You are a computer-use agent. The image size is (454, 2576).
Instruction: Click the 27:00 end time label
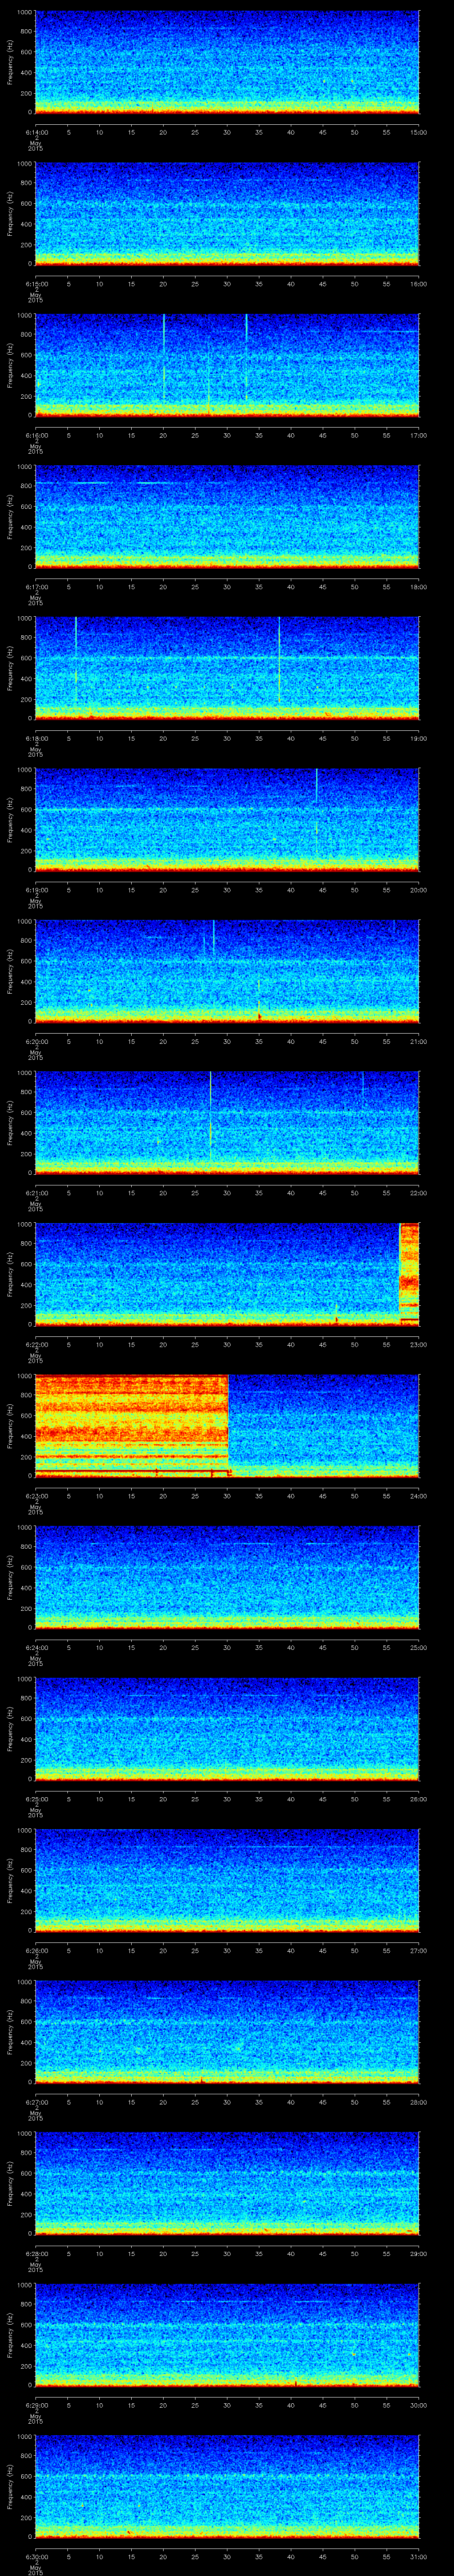pos(418,1950)
